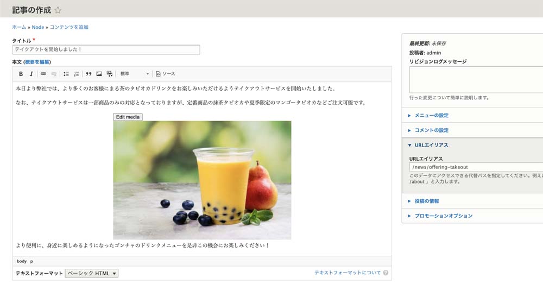Toggle bold formatting in editor toolbar
Viewport: 543px width, 284px height.
(x=21, y=74)
